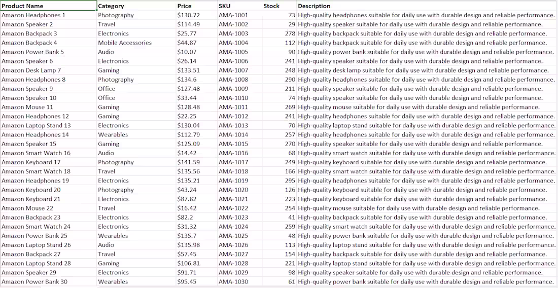Image resolution: width=558 pixels, height=288 pixels.
Task: Click the cell Amazon Speaker 2
Action: (48, 24)
